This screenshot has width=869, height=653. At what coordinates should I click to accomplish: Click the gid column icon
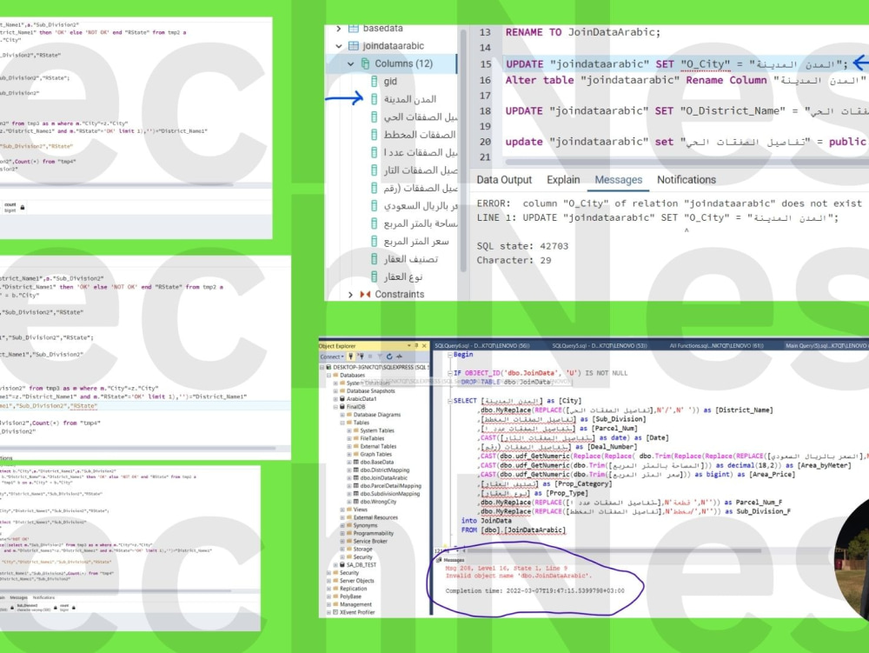click(374, 82)
